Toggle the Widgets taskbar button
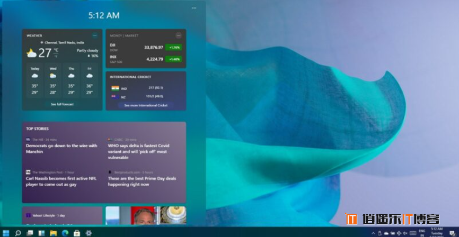Viewport: 459px width, 237px height. (41, 233)
